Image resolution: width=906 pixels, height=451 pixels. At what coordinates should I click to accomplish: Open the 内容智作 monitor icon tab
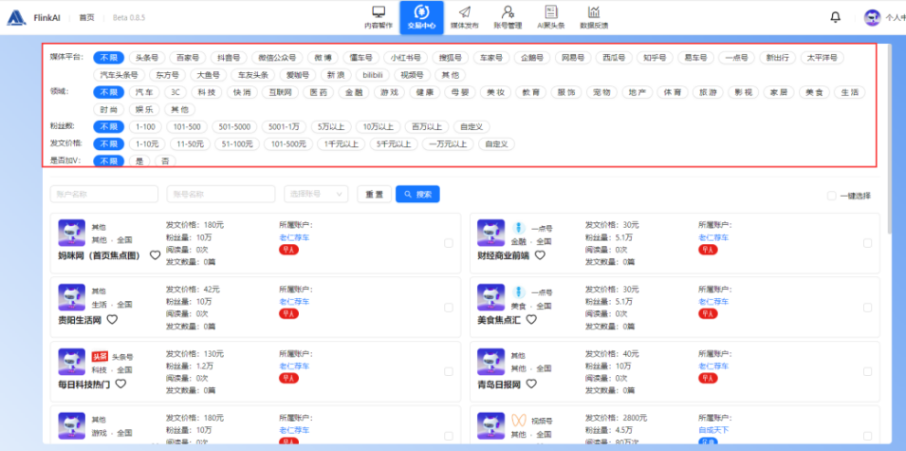[379, 17]
